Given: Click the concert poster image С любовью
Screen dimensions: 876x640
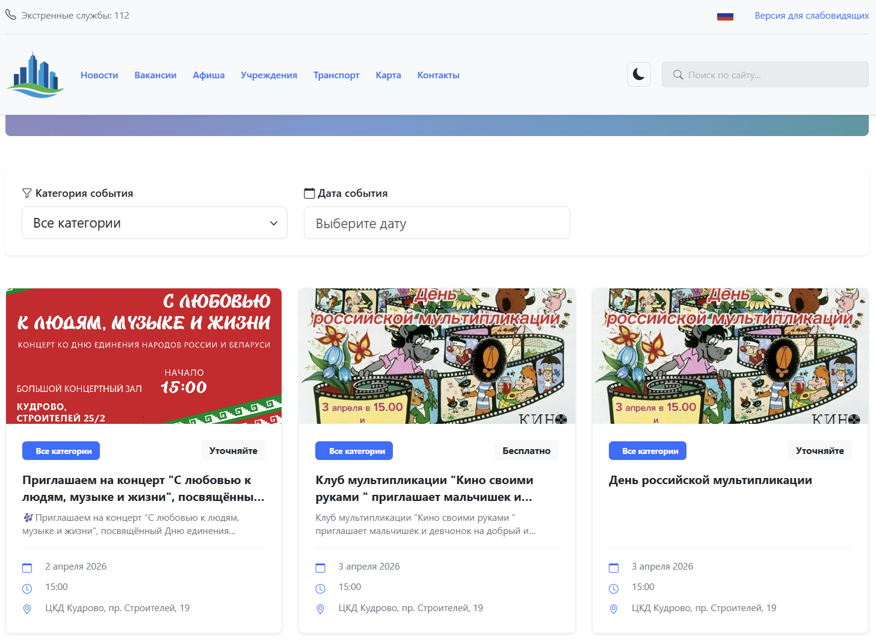Looking at the screenshot, I should (x=143, y=355).
